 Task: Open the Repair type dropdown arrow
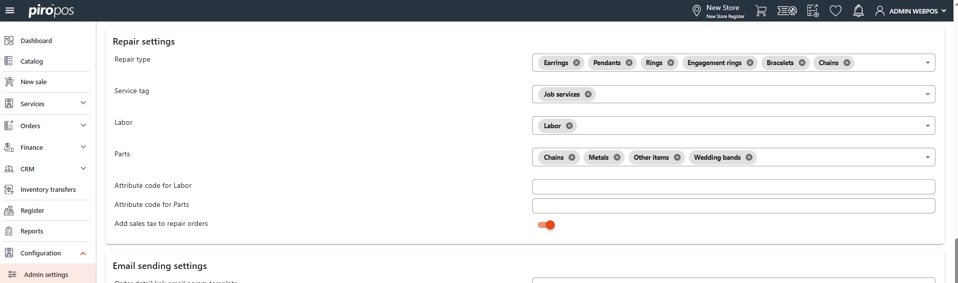pos(927,63)
